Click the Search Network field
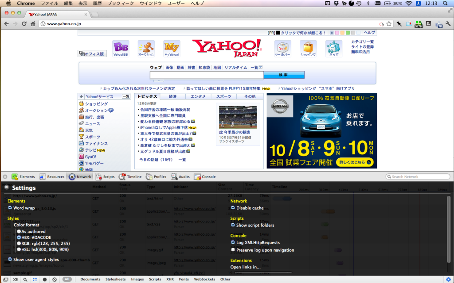 418,176
